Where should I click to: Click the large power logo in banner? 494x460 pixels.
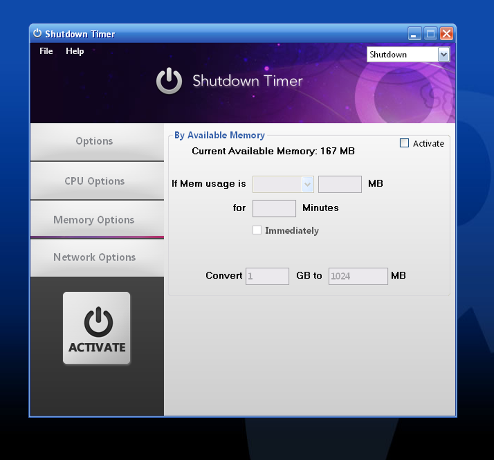(x=169, y=81)
